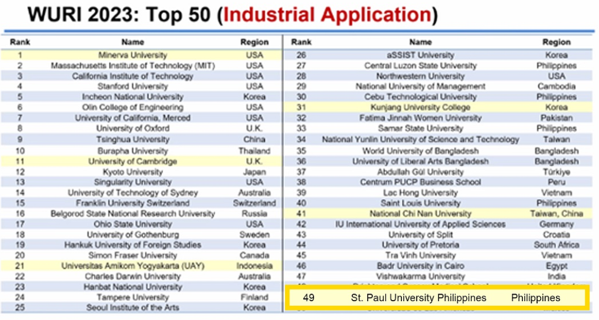
Task: Select "Charles Darwin University" row
Action: [x=142, y=276]
